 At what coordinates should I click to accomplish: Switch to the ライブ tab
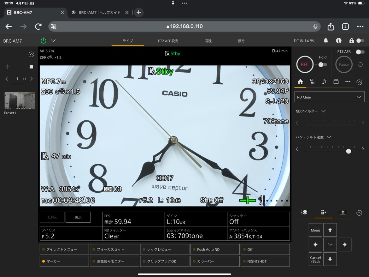point(128,41)
